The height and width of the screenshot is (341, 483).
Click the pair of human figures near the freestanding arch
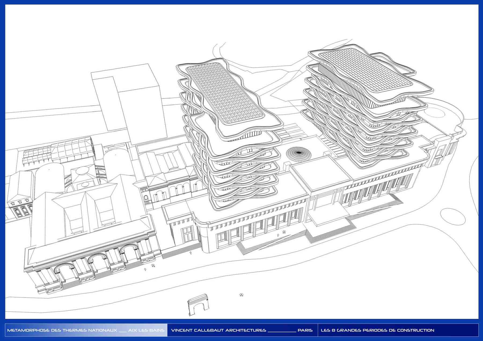coord(241,295)
